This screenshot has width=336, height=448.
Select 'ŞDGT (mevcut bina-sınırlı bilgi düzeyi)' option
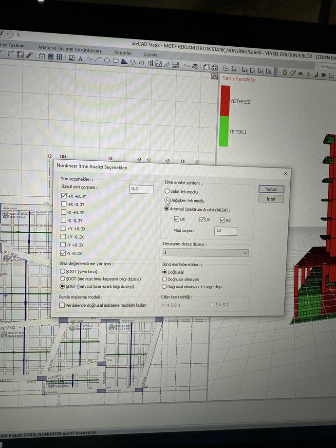(x=62, y=286)
